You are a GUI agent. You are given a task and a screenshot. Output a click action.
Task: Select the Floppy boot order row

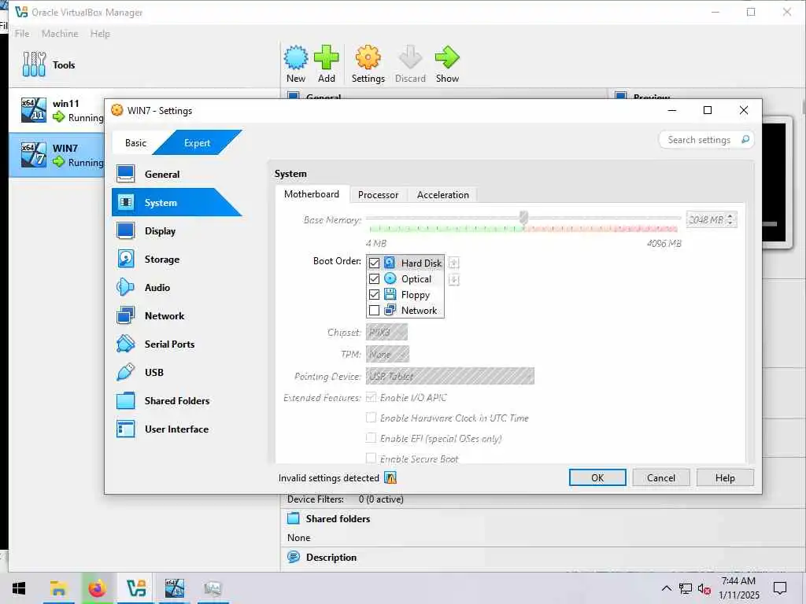point(405,295)
